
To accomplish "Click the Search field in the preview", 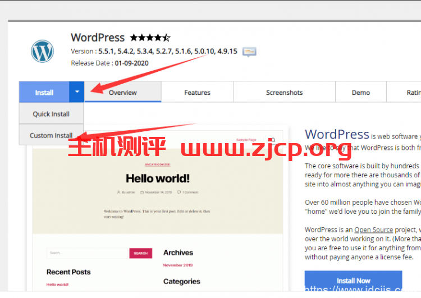I will (87, 253).
